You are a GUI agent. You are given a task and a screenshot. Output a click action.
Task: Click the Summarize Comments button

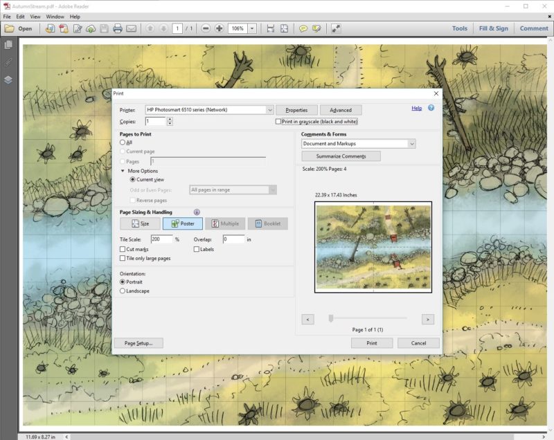pos(341,156)
